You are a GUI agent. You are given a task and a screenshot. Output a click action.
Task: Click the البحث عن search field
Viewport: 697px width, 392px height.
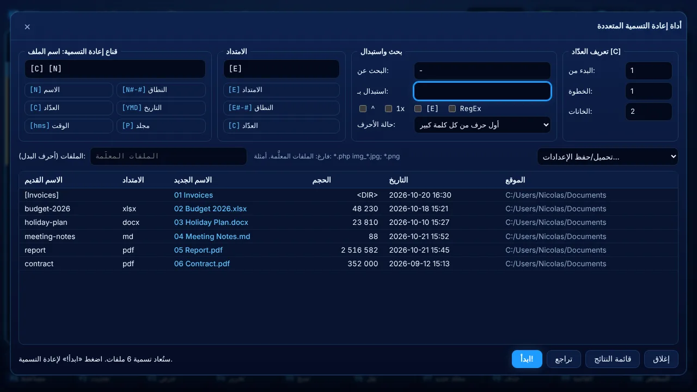click(482, 71)
